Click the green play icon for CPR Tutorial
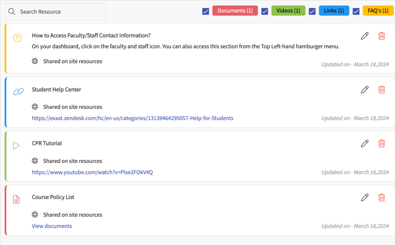This screenshot has height=245, width=395. (16, 146)
